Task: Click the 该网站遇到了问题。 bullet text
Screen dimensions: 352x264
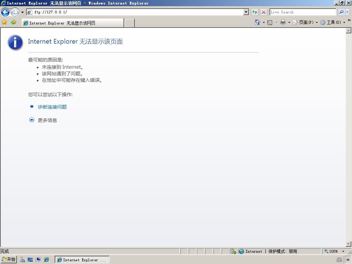Action: (x=63, y=74)
